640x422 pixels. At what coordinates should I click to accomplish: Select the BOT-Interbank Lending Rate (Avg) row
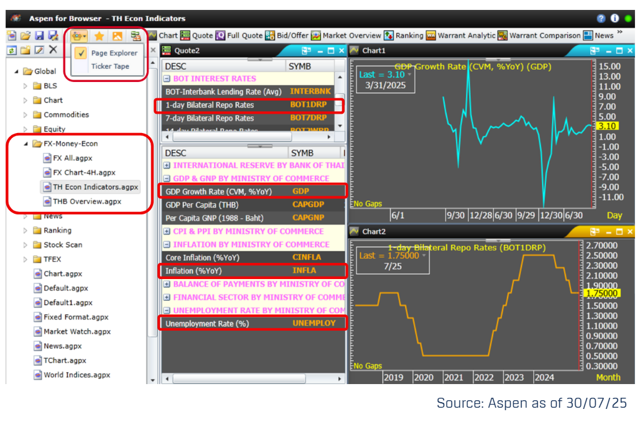[x=249, y=92]
